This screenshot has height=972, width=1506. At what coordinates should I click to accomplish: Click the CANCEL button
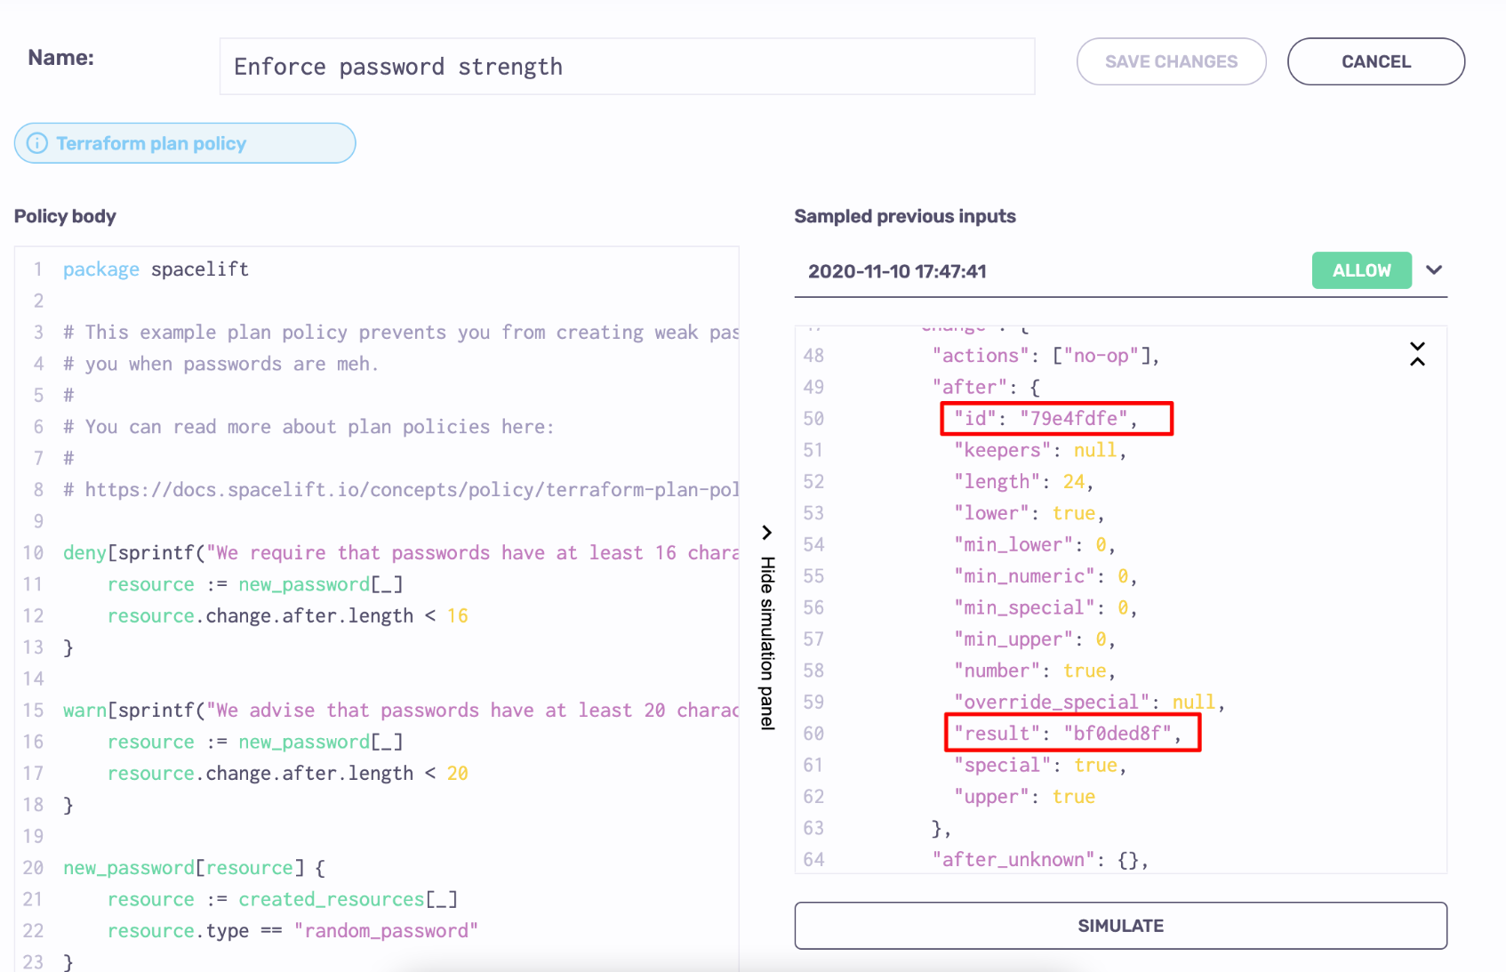[x=1375, y=61]
